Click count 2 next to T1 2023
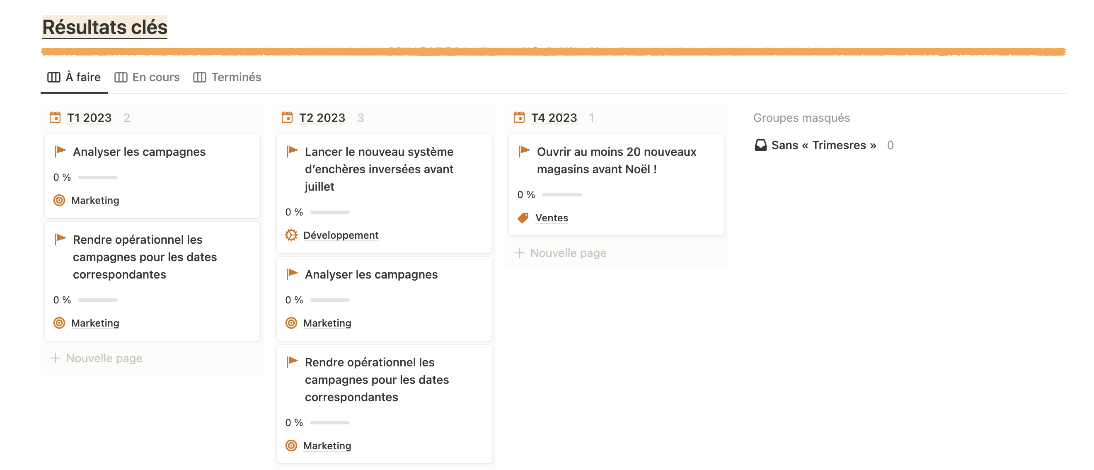The image size is (1094, 470). click(126, 118)
